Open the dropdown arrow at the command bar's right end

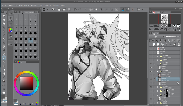[143, 9]
